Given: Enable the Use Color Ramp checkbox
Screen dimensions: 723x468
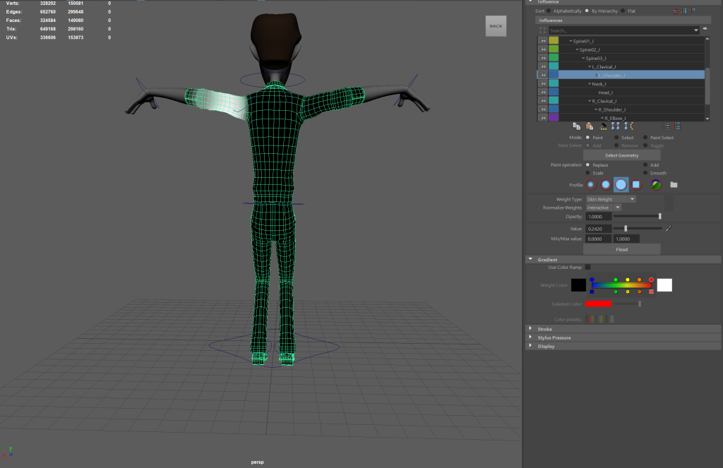Looking at the screenshot, I should [587, 267].
